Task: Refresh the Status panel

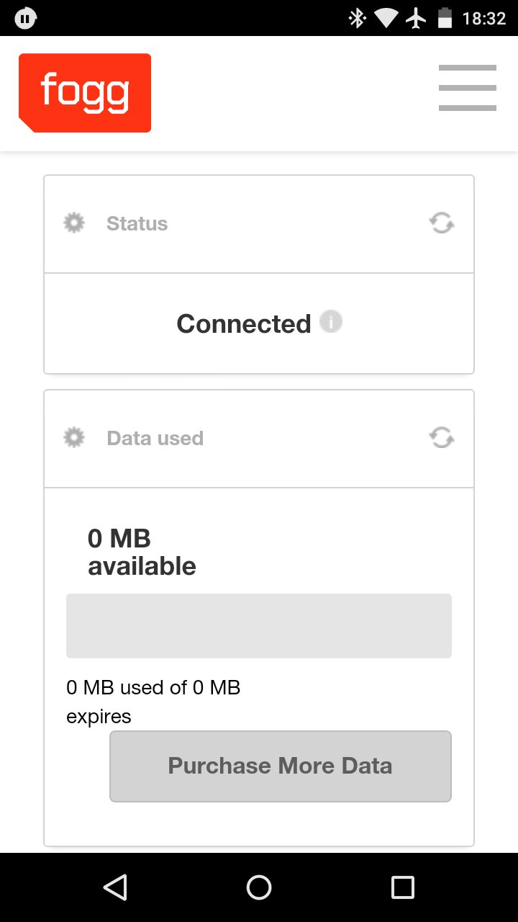Action: [442, 223]
